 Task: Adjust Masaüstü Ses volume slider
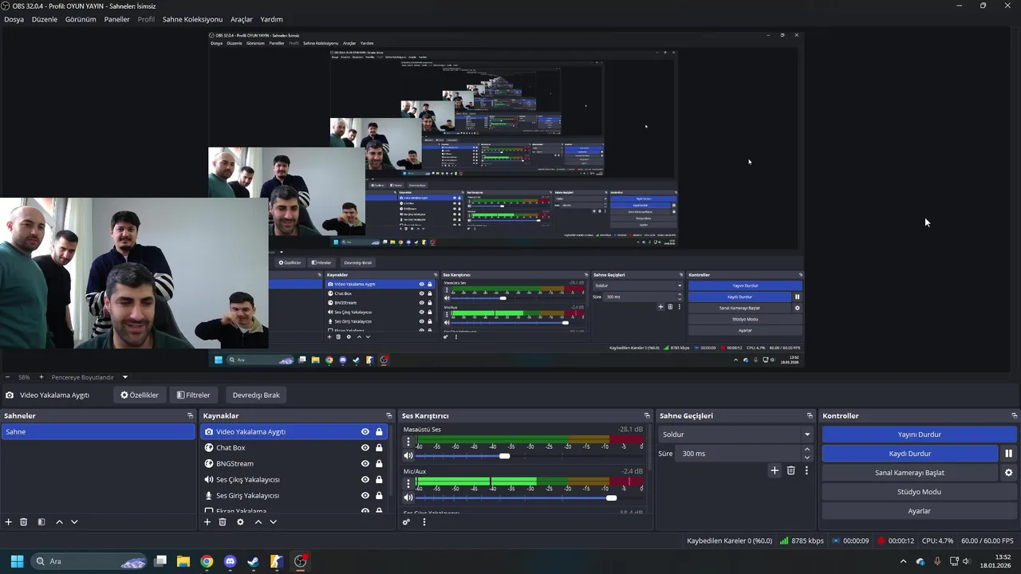pos(504,456)
